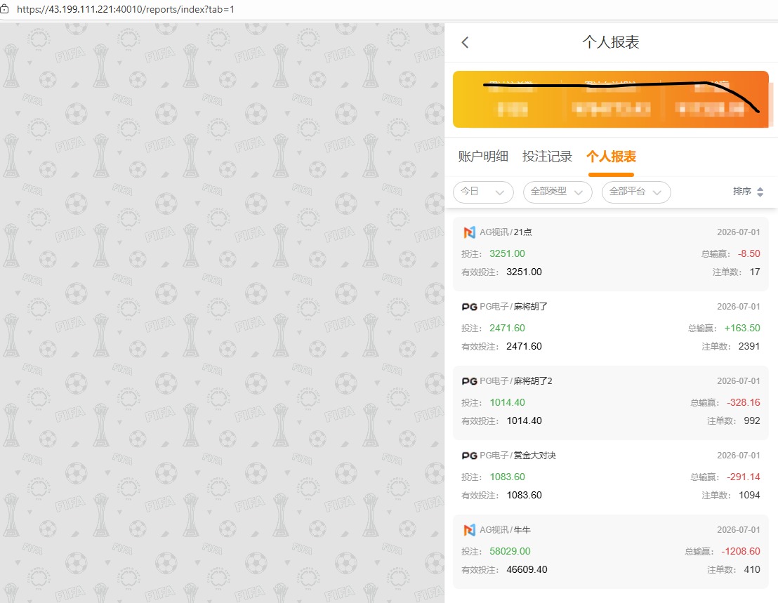Click bet count value 17
This screenshot has height=603, width=778.
755,272
